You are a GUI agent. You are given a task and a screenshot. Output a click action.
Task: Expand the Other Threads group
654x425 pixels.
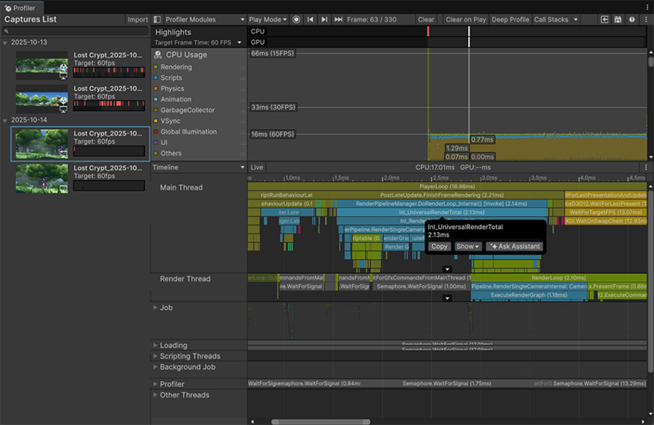(x=155, y=394)
